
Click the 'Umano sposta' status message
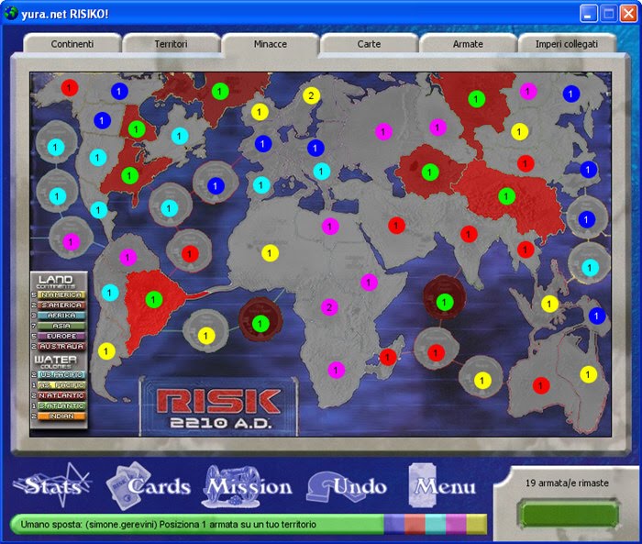coord(168,525)
